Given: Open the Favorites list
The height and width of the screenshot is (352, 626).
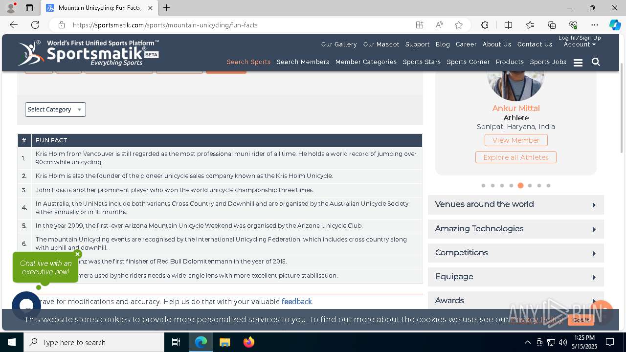Looking at the screenshot, I should pyautogui.click(x=530, y=25).
